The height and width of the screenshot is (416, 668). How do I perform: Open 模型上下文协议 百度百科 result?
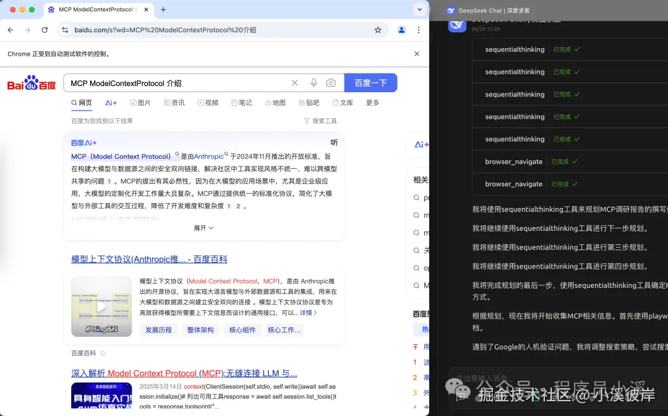(149, 259)
